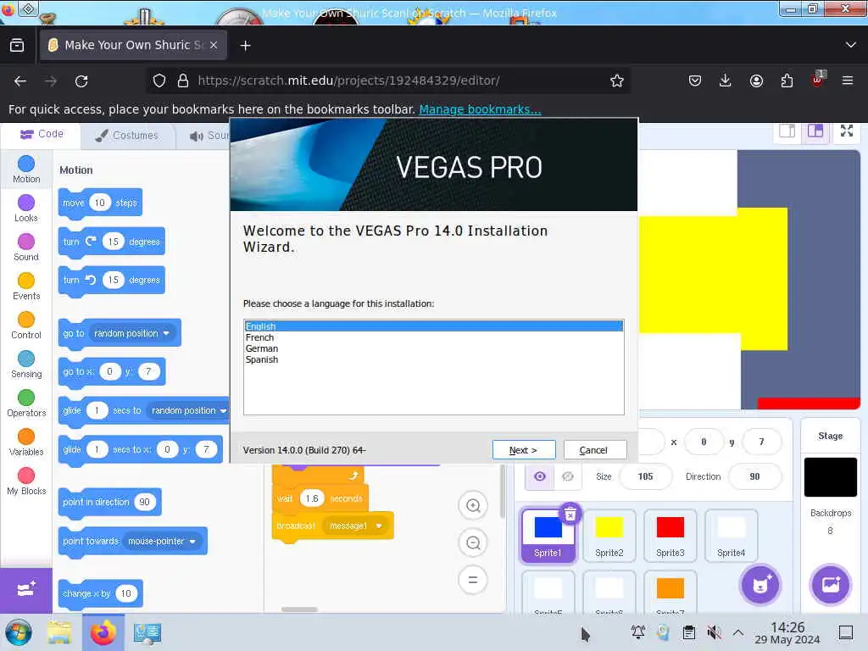Open the Add Extension button
This screenshot has height=651, width=868.
(x=26, y=590)
